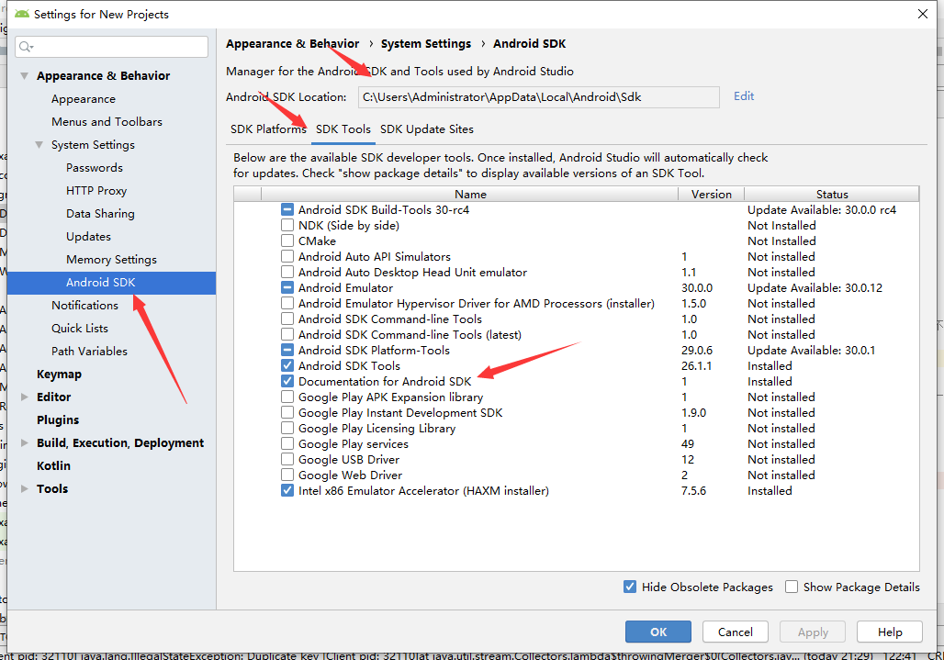Click the search magnifier icon in settings search box
The width and height of the screenshot is (944, 660).
click(x=23, y=46)
